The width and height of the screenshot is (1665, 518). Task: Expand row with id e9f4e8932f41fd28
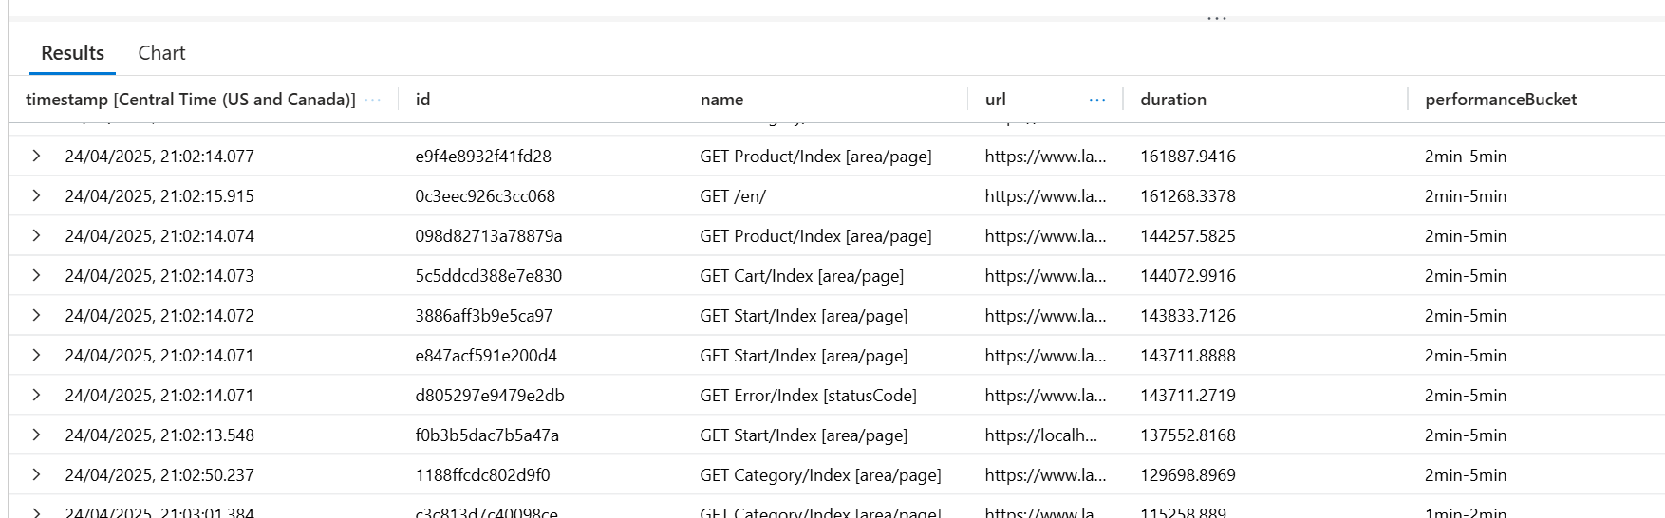36,156
